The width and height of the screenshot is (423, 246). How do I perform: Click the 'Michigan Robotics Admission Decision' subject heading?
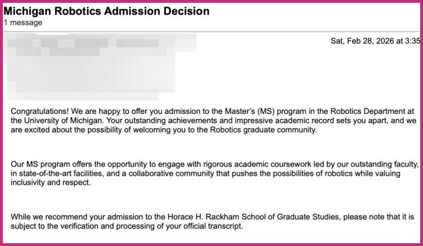pyautogui.click(x=106, y=11)
